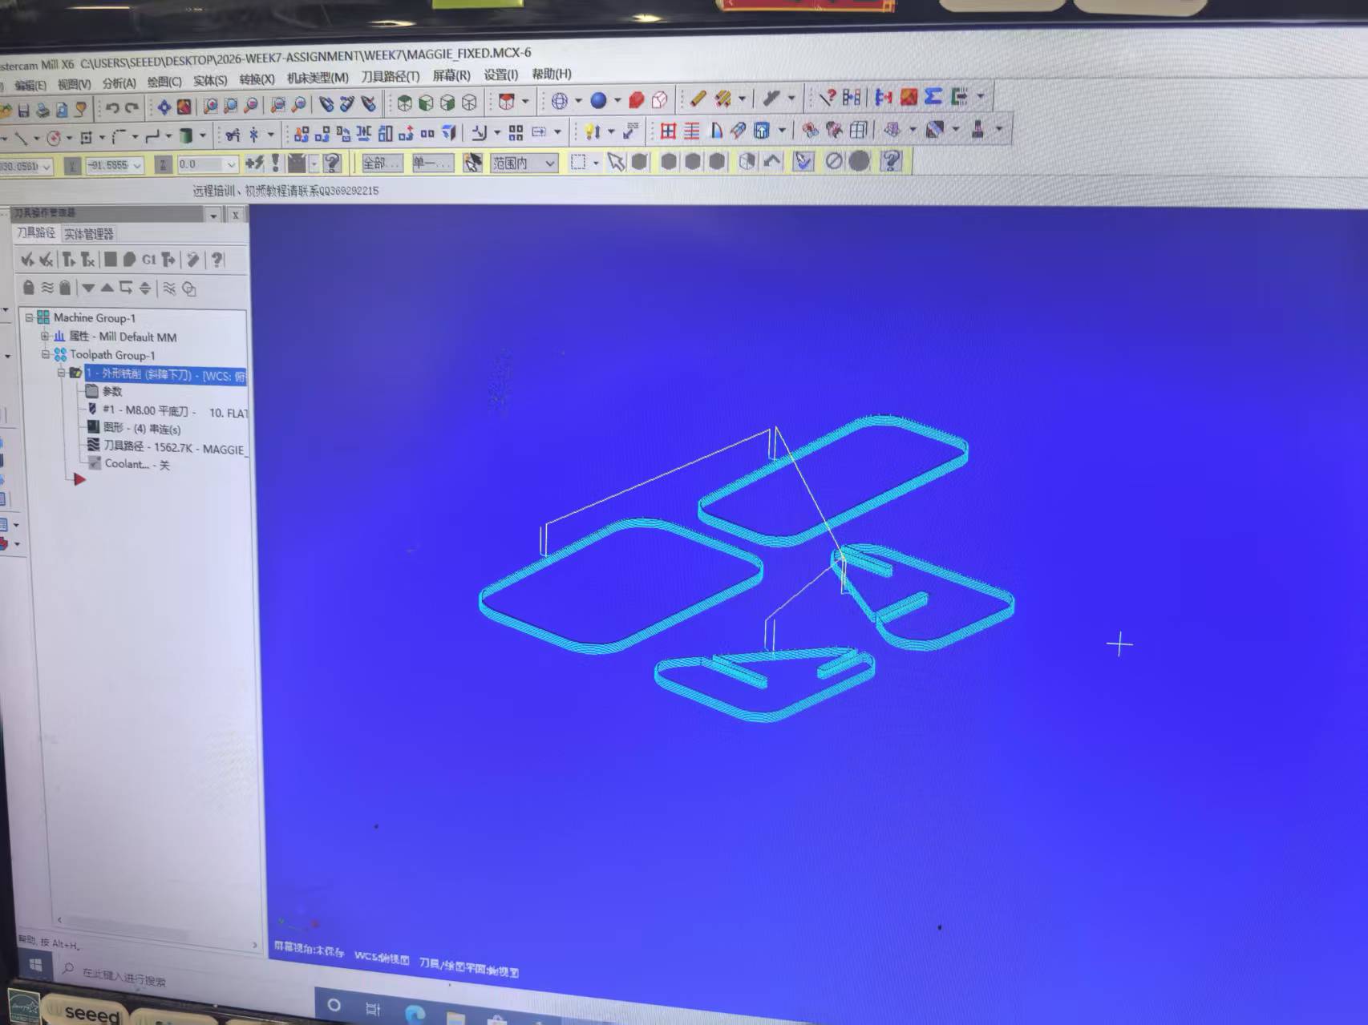Screen dimensions: 1368x1025
Task: Switch to the 实体管理器 tab
Action: tap(89, 234)
